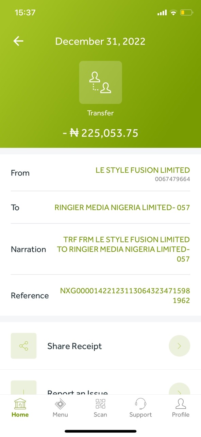The height and width of the screenshot is (437, 201).
Task: Tap the Menu tab label
Action: (60, 414)
